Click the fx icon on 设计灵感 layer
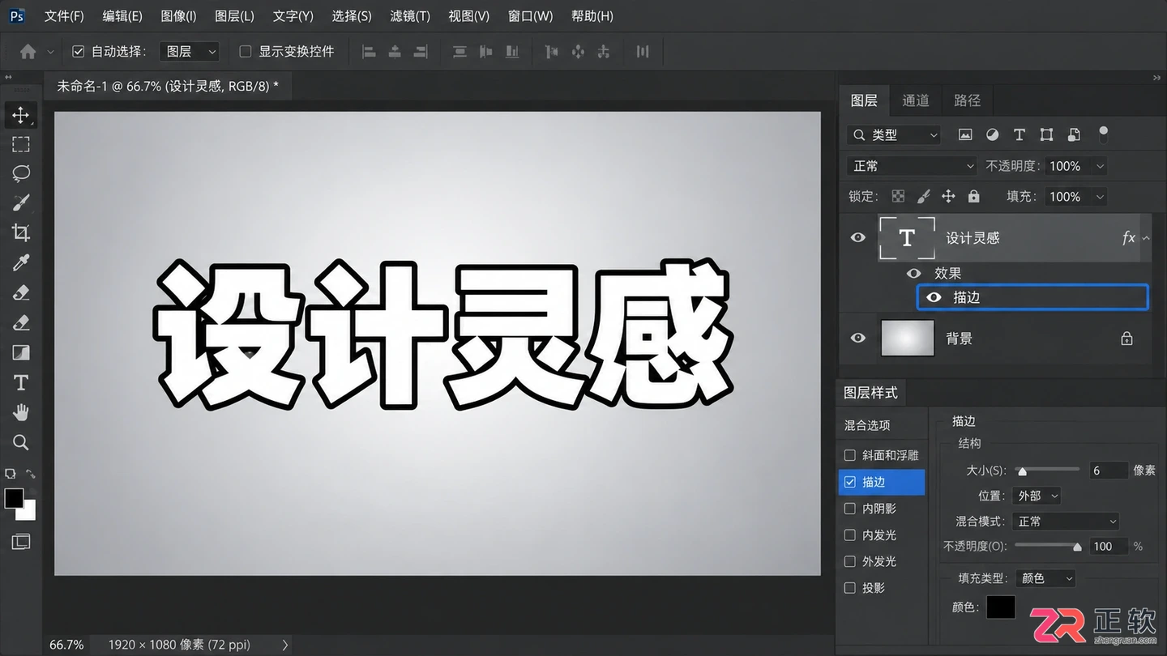Image resolution: width=1167 pixels, height=656 pixels. point(1128,237)
